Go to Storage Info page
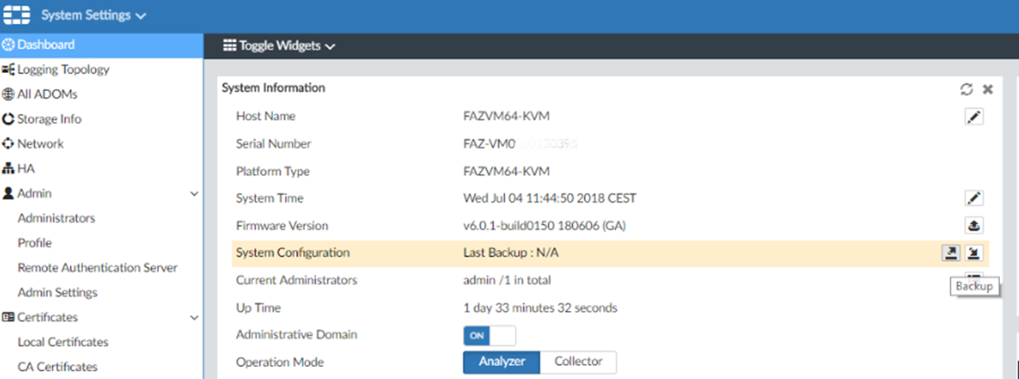 (48, 119)
